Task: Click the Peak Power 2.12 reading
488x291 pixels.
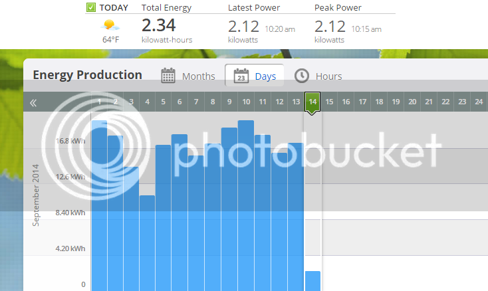Action: coord(330,27)
